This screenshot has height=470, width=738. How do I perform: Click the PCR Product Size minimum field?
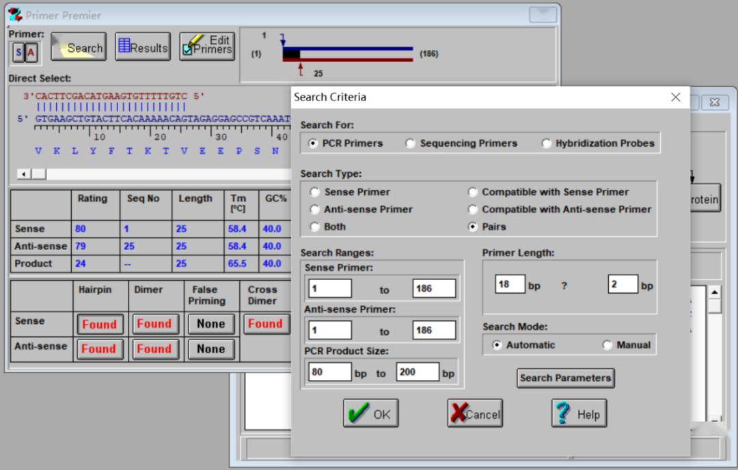click(x=329, y=373)
